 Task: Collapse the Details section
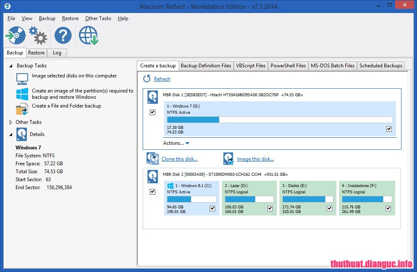pyautogui.click(x=10, y=135)
